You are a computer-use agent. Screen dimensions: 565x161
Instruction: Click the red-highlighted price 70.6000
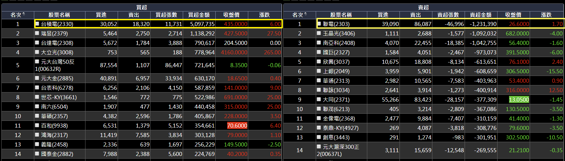pos(237,126)
